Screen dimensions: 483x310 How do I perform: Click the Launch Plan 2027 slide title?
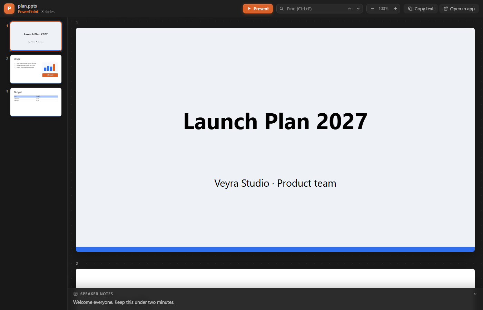point(275,121)
